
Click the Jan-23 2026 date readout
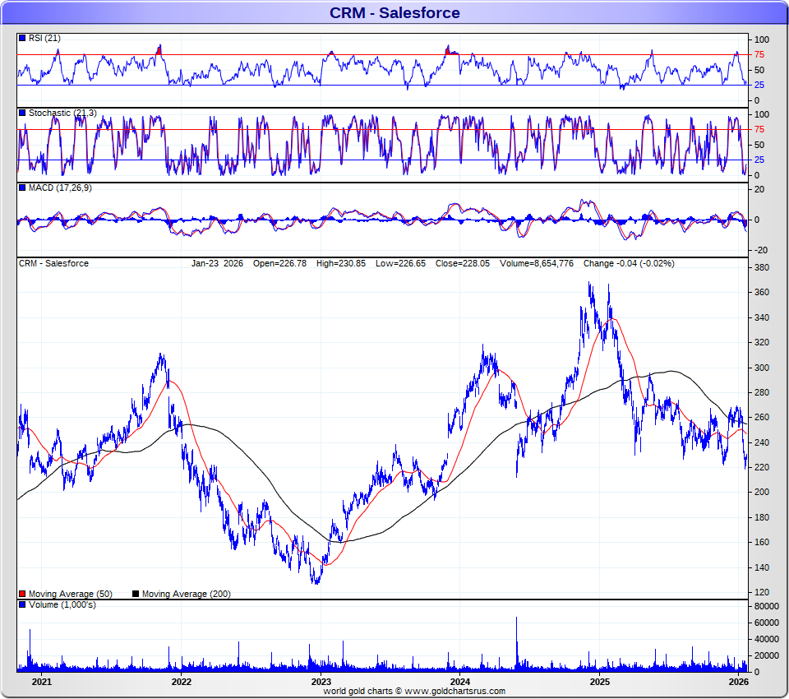tap(217, 263)
